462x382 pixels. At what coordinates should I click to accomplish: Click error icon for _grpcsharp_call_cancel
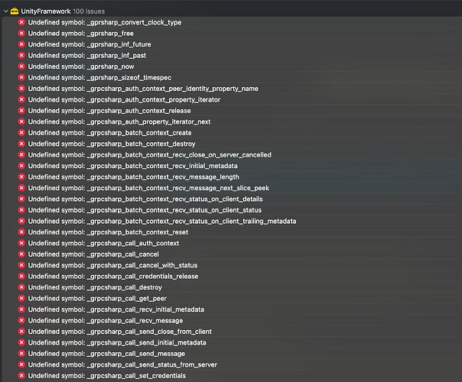(x=21, y=254)
